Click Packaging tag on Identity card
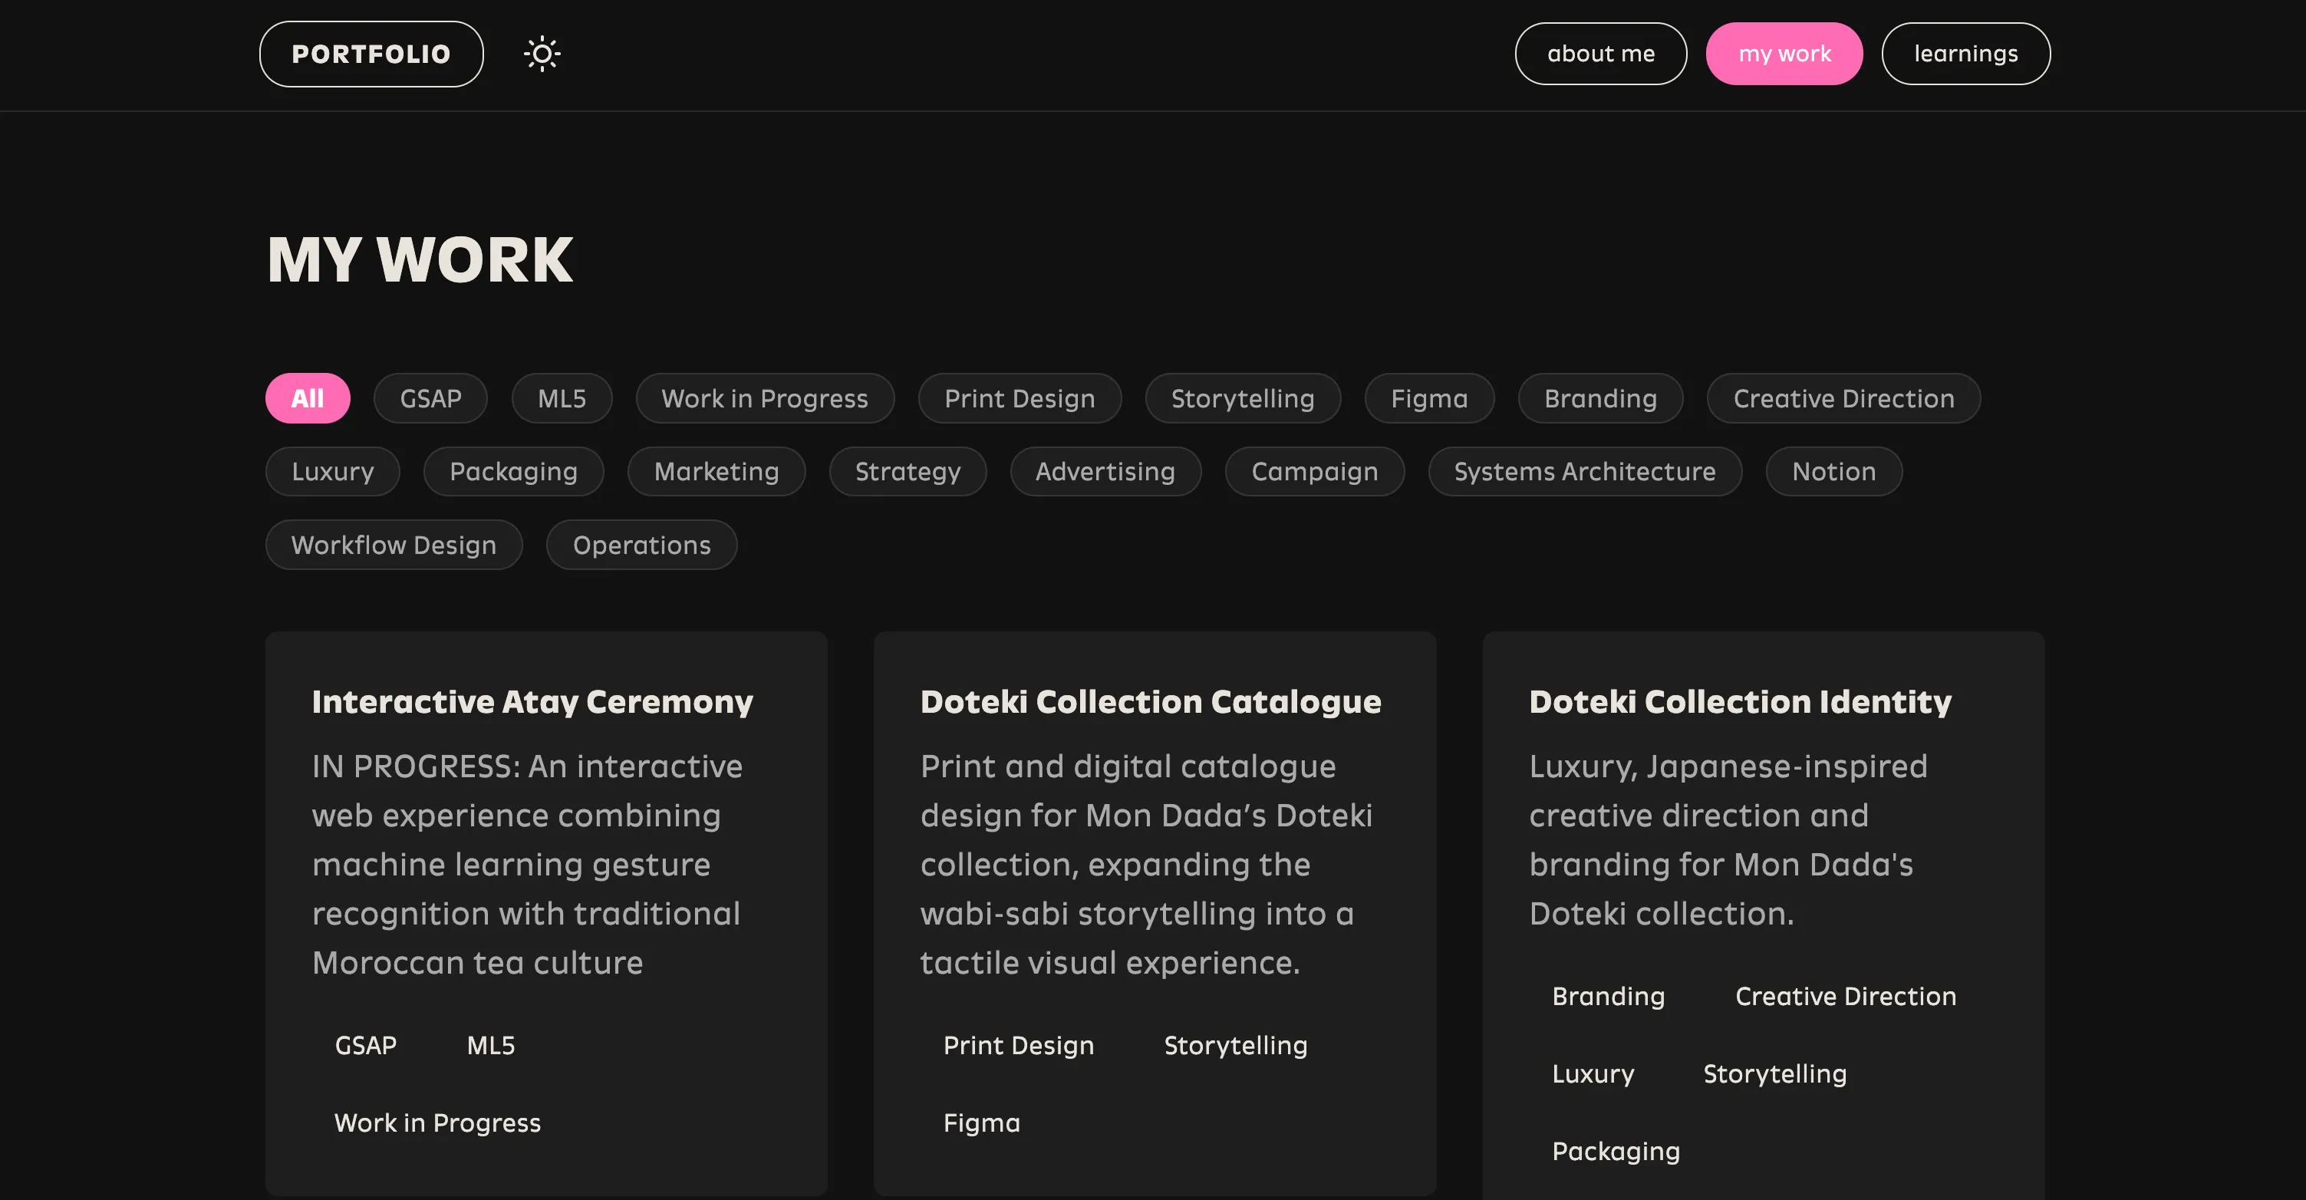This screenshot has width=2306, height=1200. (x=1616, y=1152)
